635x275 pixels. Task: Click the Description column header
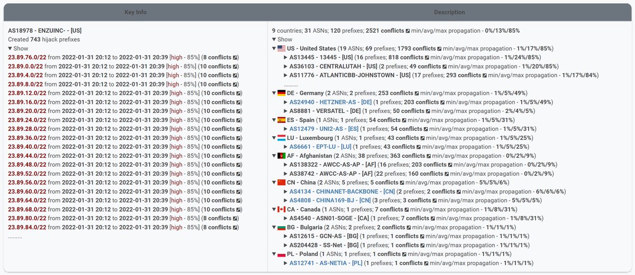click(x=449, y=12)
